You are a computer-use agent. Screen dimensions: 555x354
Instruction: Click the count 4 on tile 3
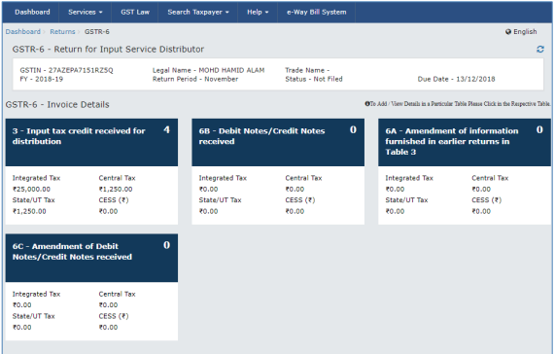[x=167, y=130]
